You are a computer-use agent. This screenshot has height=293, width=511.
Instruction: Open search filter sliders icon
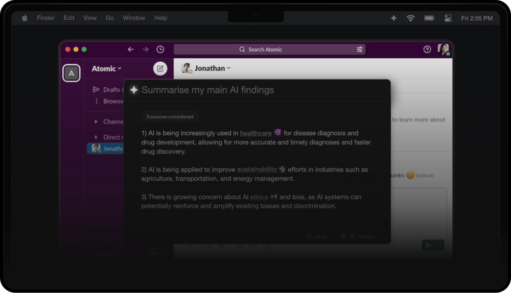[359, 49]
